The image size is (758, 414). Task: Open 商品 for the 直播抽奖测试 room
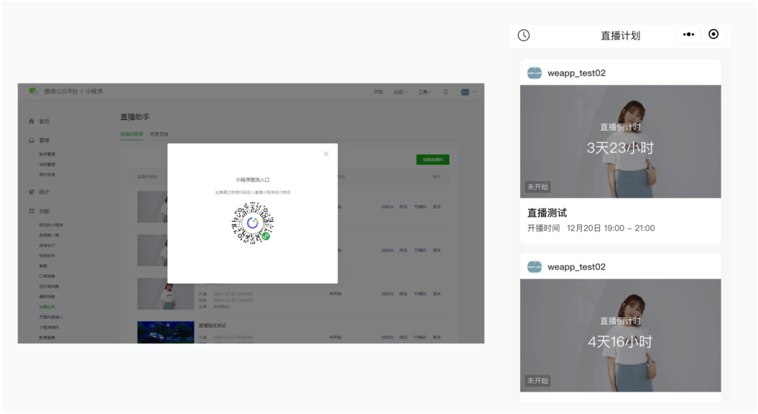403,338
